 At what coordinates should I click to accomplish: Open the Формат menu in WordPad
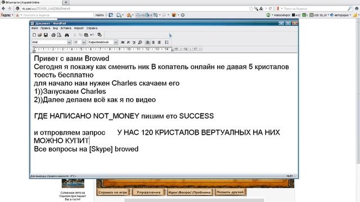[79, 28]
